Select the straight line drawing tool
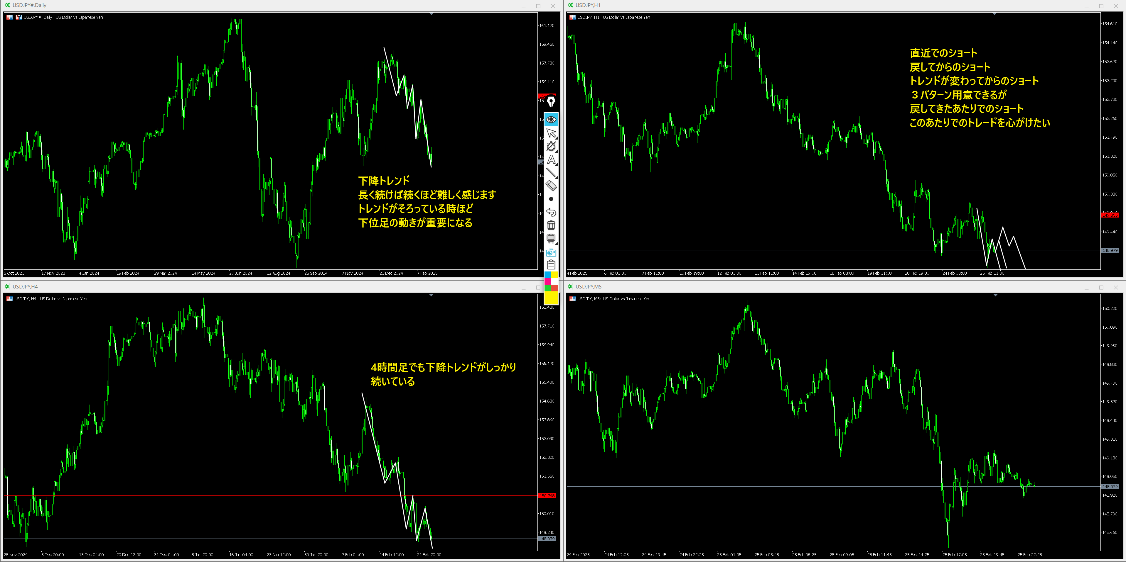The image size is (1126, 562). tap(551, 173)
